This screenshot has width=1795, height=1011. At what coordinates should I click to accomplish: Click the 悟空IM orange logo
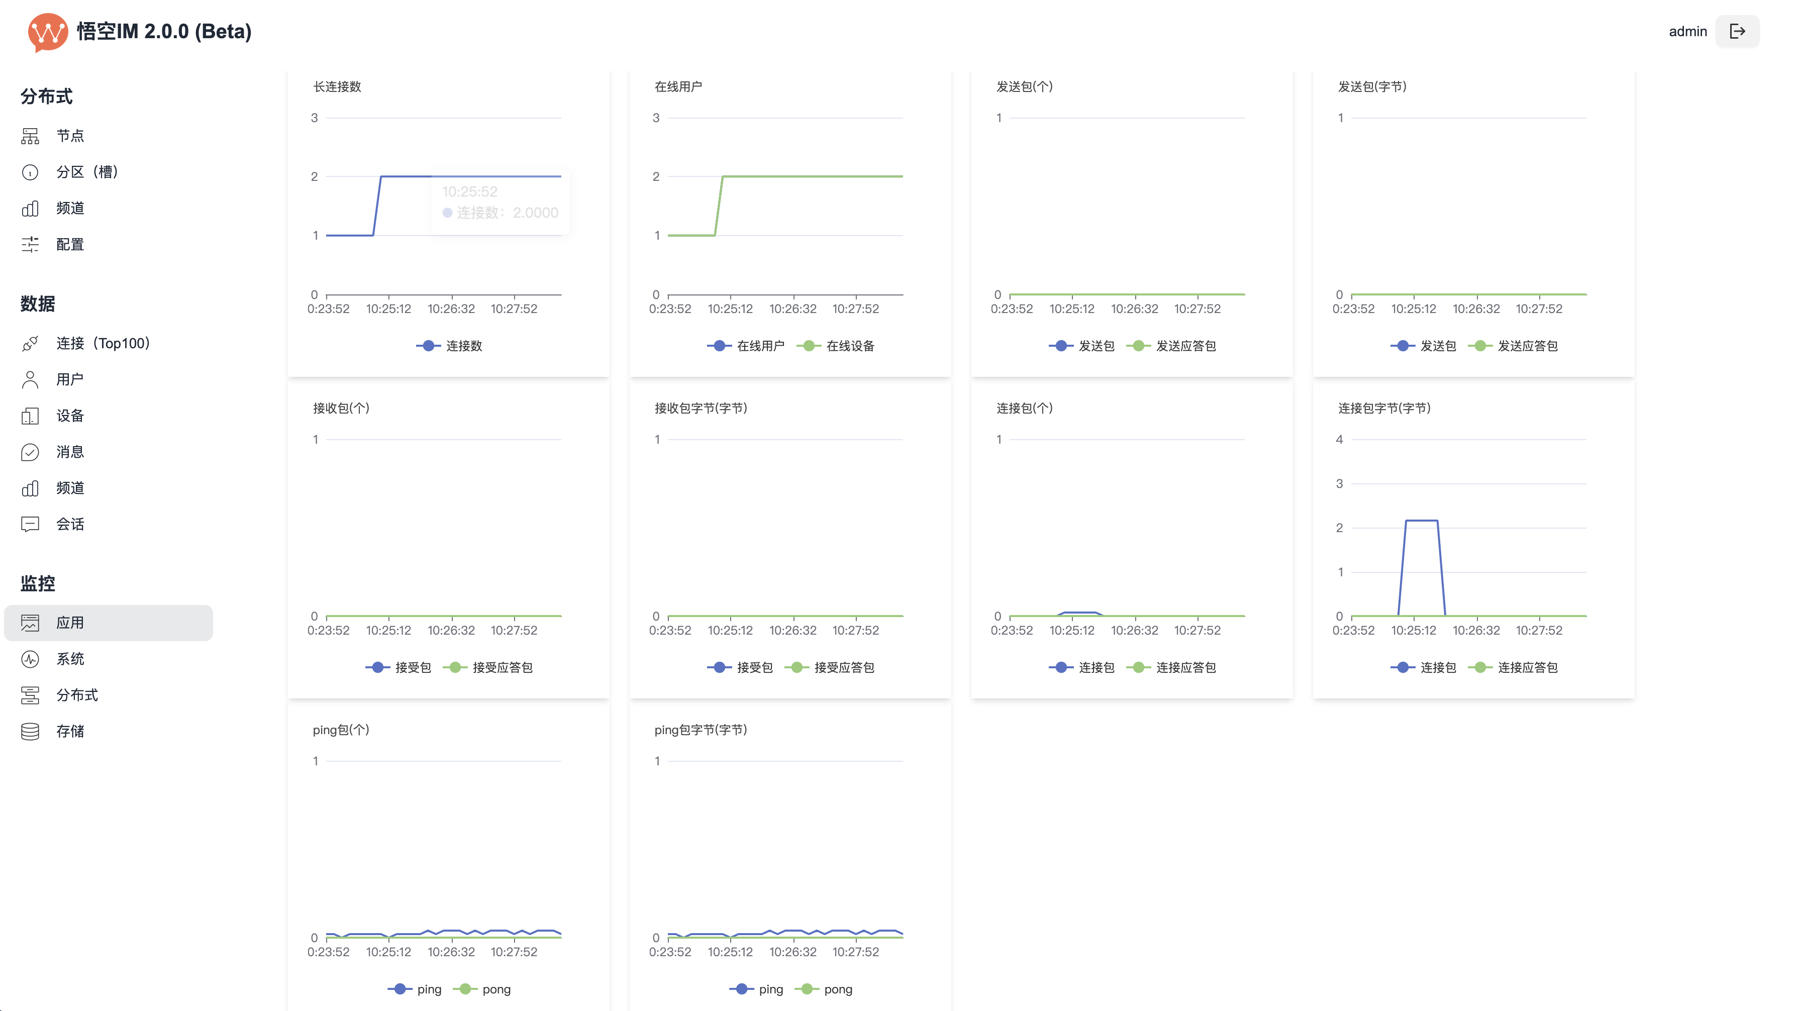47,32
